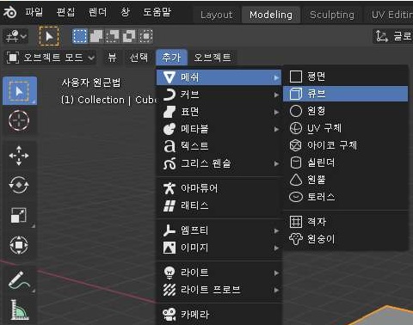Add the 원숭이 monkey mesh
Screen dimensions: 413x325
pos(345,239)
